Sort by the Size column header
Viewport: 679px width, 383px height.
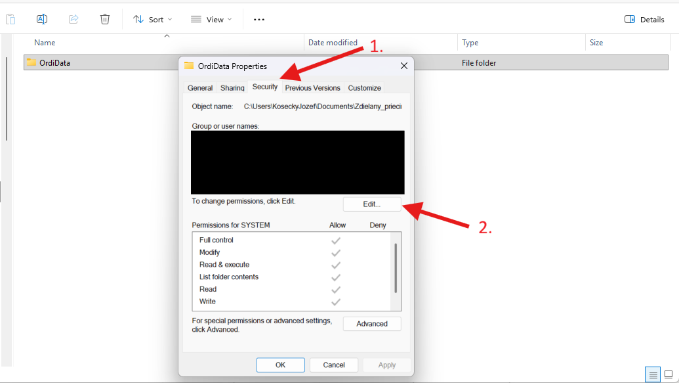[596, 43]
